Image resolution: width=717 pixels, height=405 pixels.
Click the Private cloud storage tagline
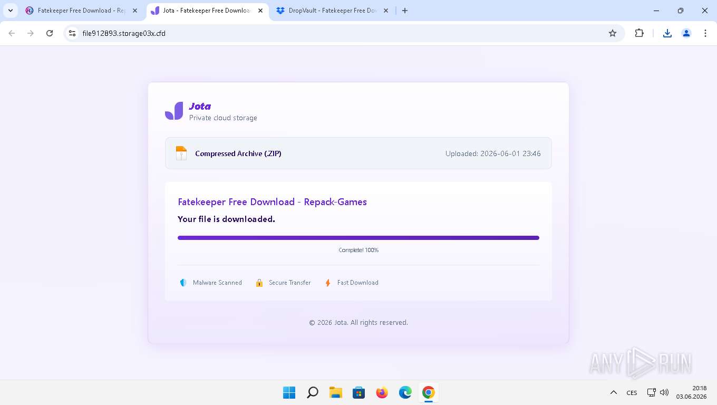[x=223, y=118]
